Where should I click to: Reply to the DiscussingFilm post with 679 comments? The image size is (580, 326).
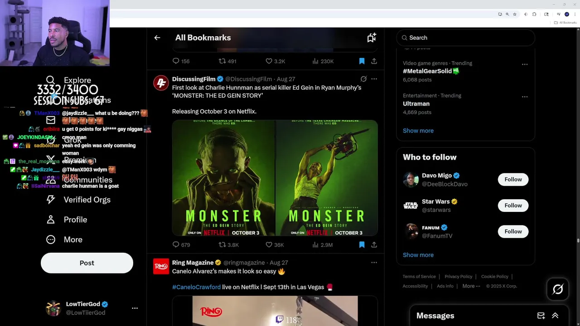point(181,244)
